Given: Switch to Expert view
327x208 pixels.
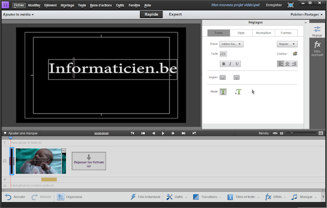Looking at the screenshot, I should [x=175, y=14].
